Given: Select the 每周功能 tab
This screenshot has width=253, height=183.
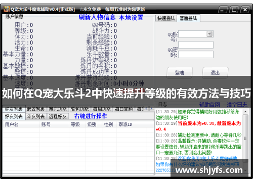Looking at the screenshot, I should (x=102, y=109).
